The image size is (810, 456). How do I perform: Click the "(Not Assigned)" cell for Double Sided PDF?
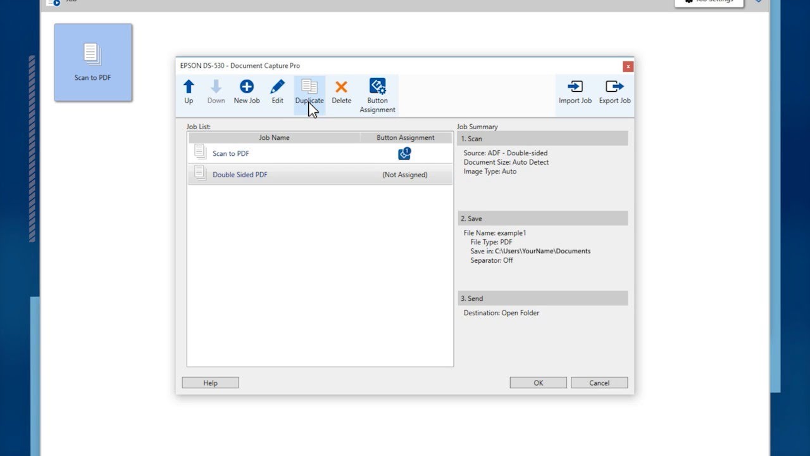[405, 175]
